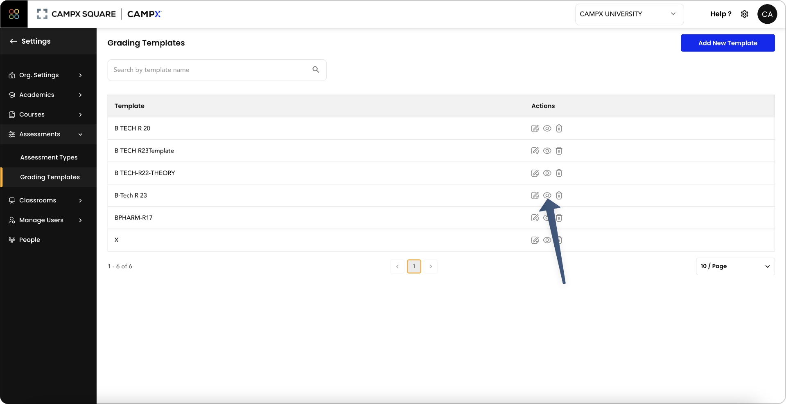The image size is (786, 404).
Task: Select Grading Templates submenu item
Action: click(x=50, y=177)
